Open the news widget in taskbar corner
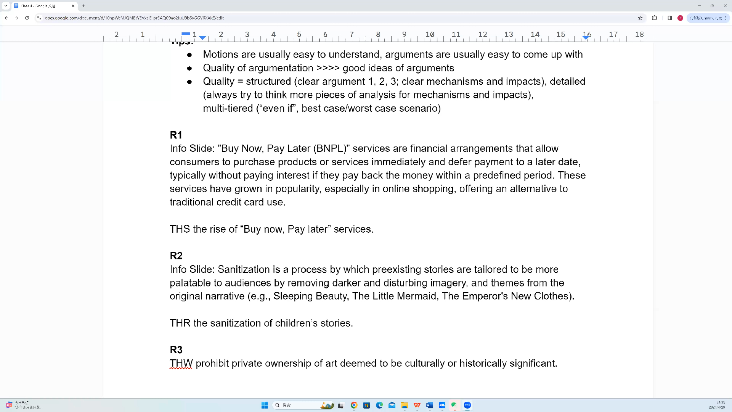The image size is (732, 412). tap(24, 405)
